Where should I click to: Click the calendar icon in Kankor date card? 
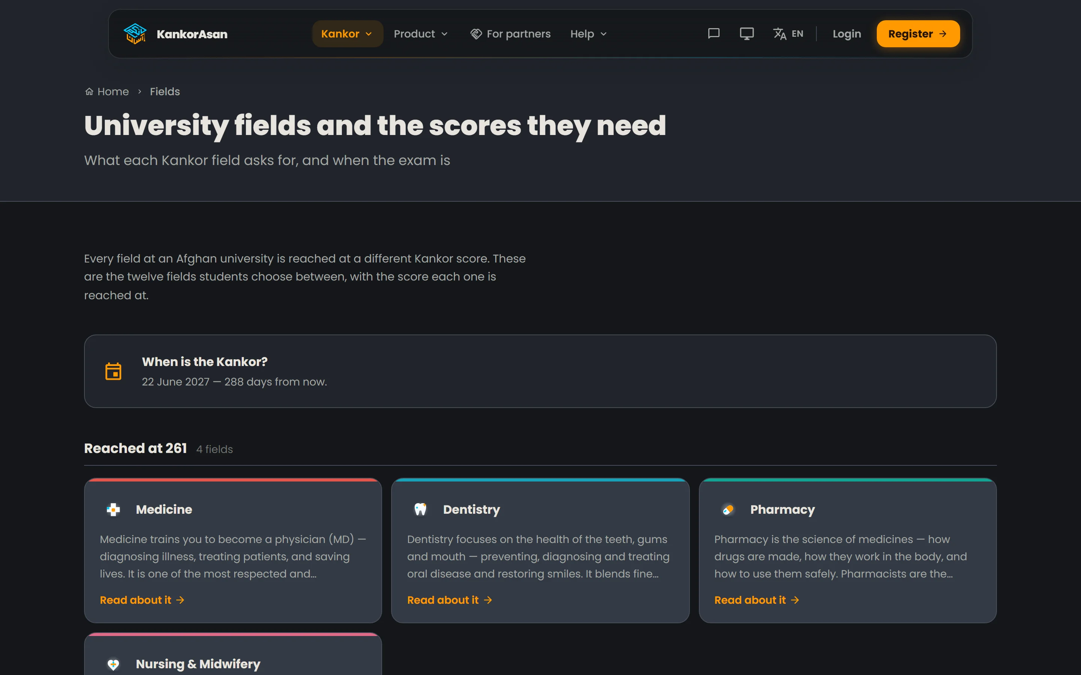(x=113, y=371)
